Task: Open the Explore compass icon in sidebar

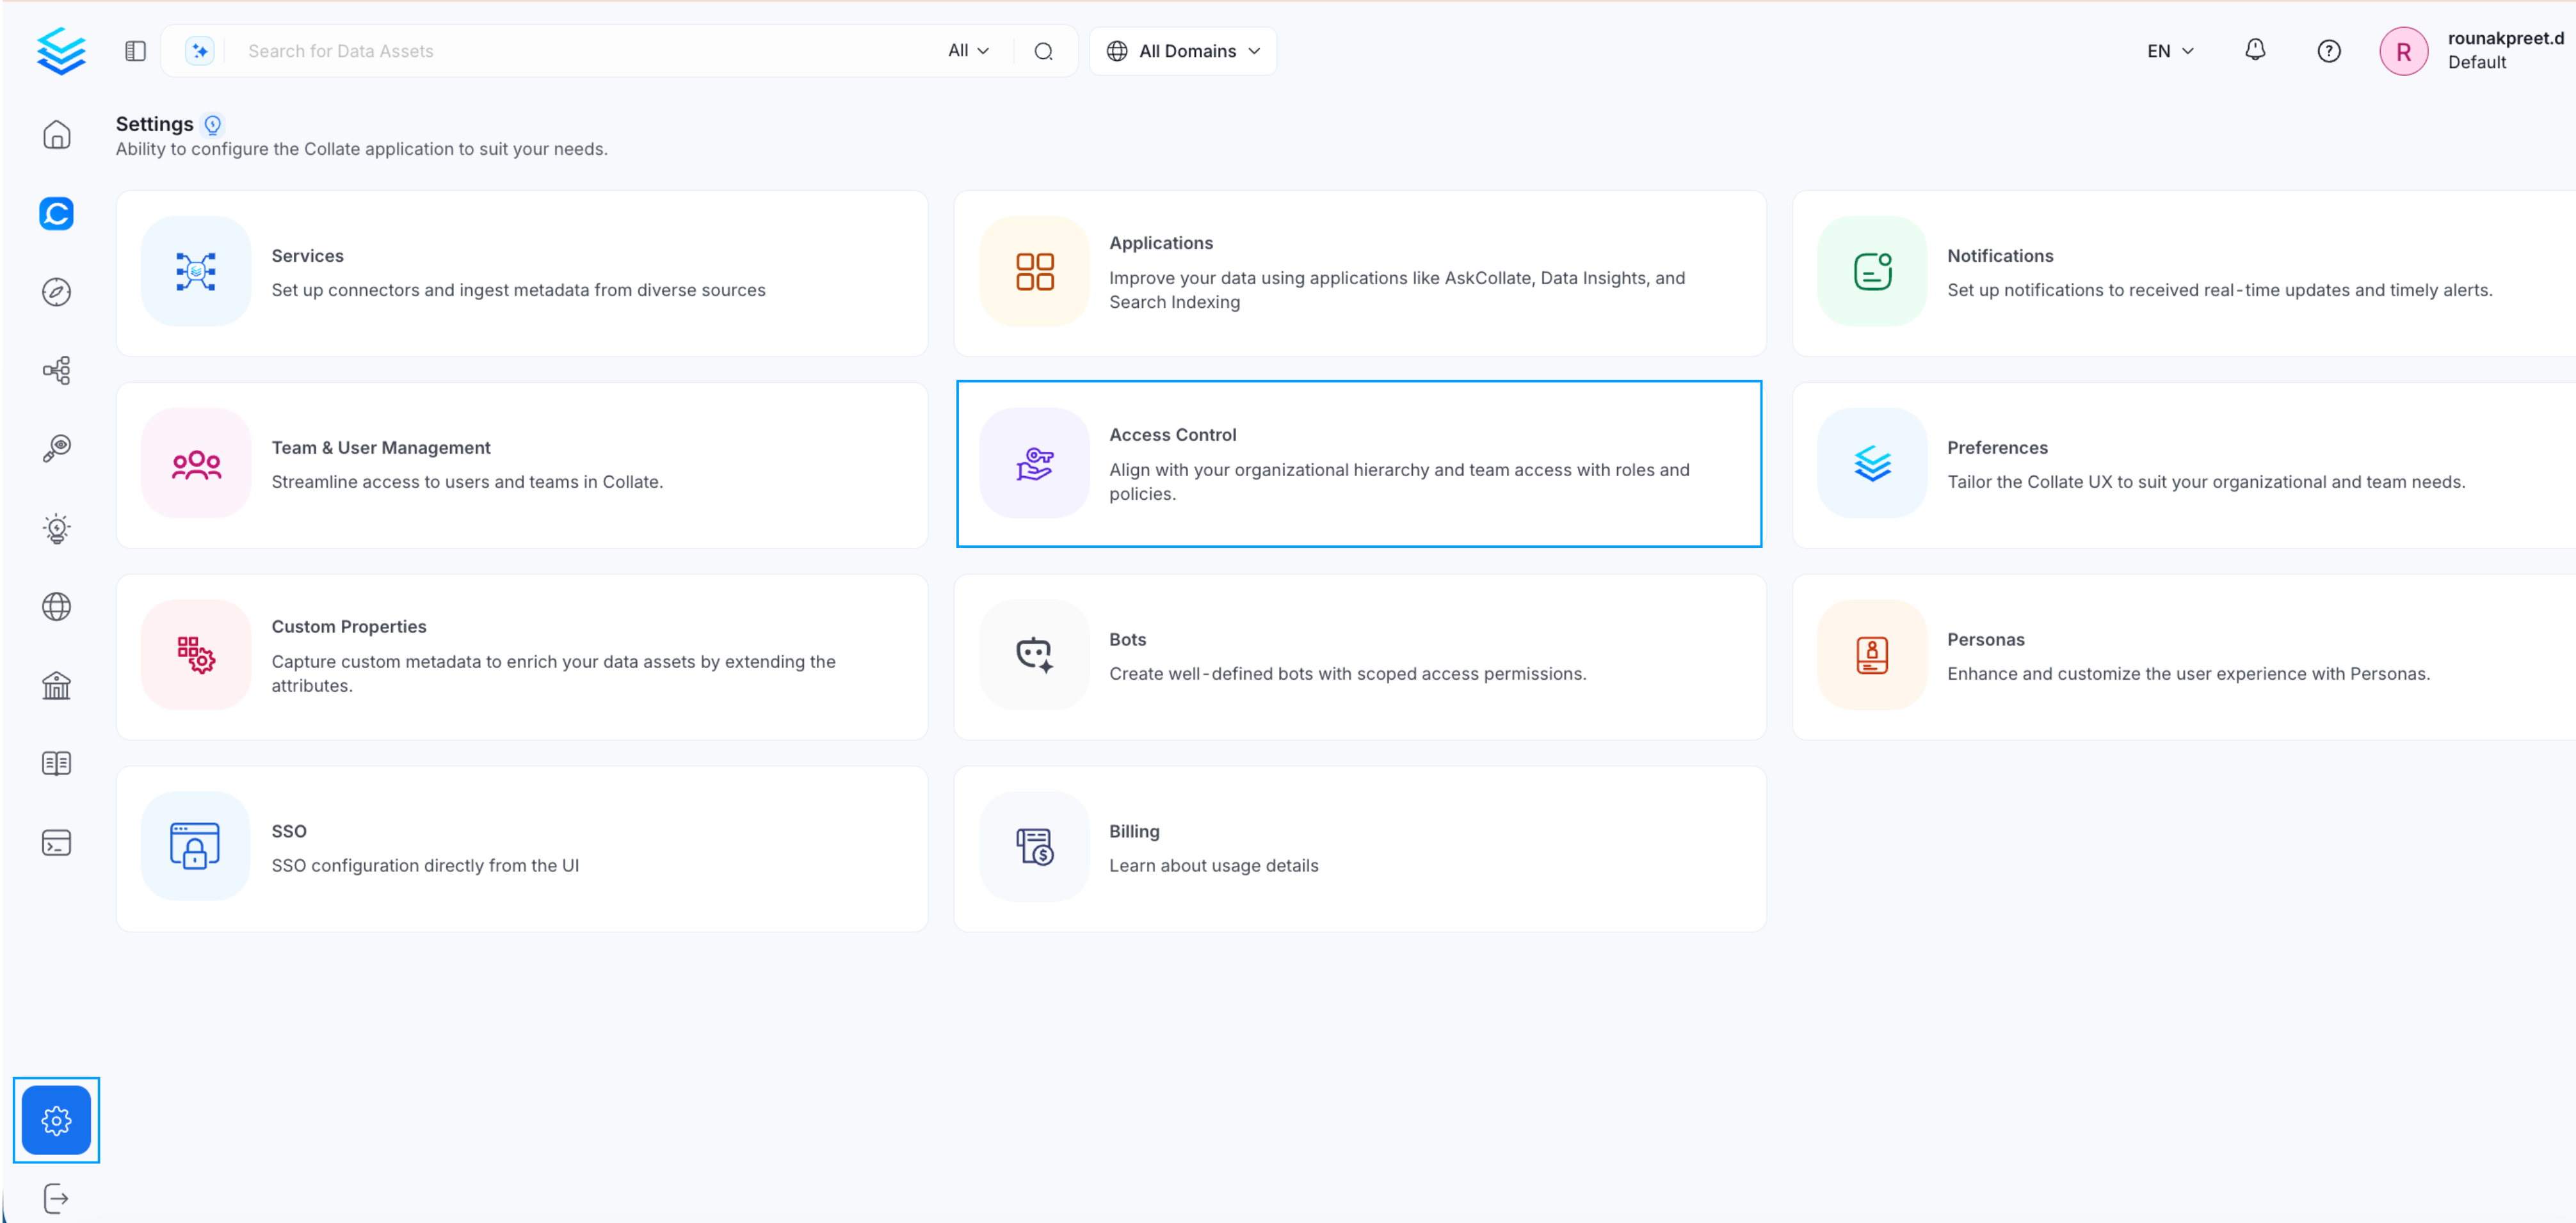Action: (57, 292)
